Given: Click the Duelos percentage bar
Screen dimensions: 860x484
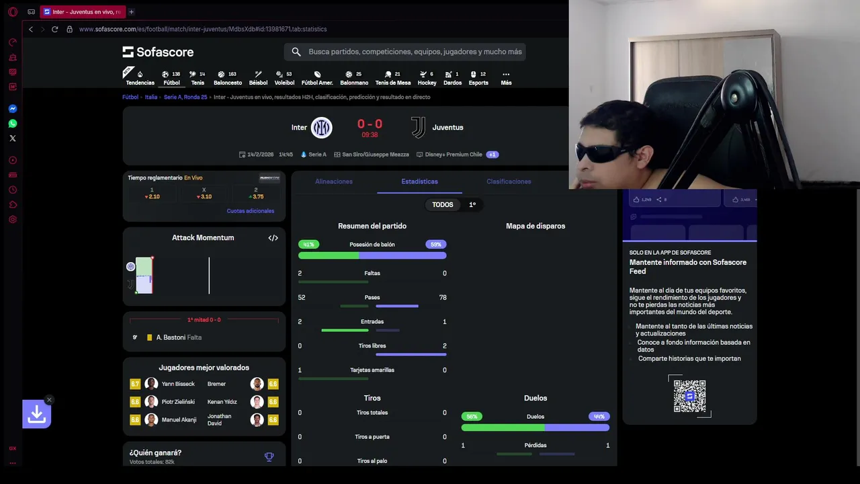Looking at the screenshot, I should click(535, 428).
